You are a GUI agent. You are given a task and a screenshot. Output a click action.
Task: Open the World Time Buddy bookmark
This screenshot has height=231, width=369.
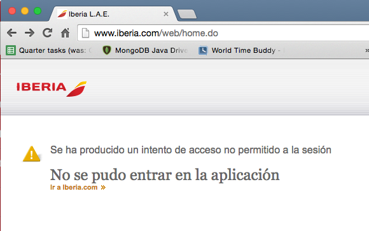point(242,50)
